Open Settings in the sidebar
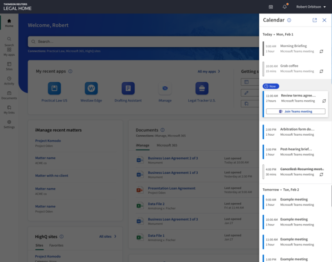The image size is (332, 262). pyautogui.click(x=9, y=124)
